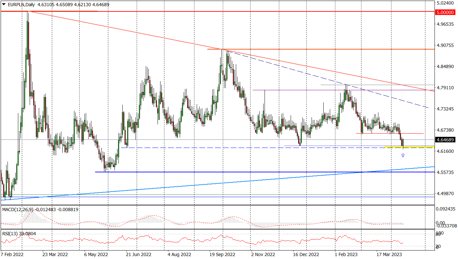
Task: Click the 4.84890 price axis label
Action: [x=445, y=66]
